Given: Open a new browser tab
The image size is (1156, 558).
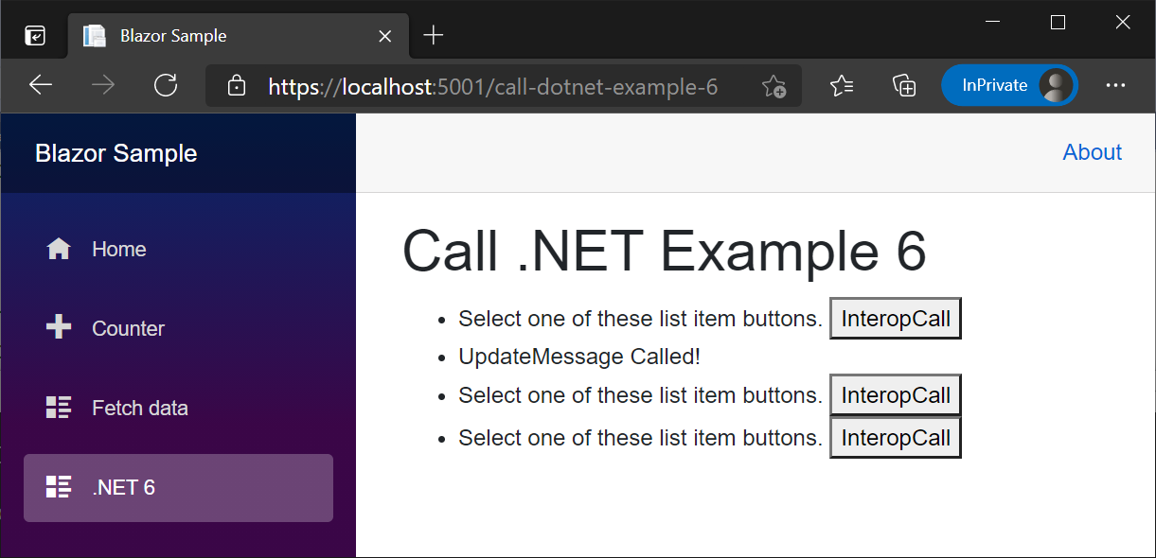Looking at the screenshot, I should [x=433, y=35].
